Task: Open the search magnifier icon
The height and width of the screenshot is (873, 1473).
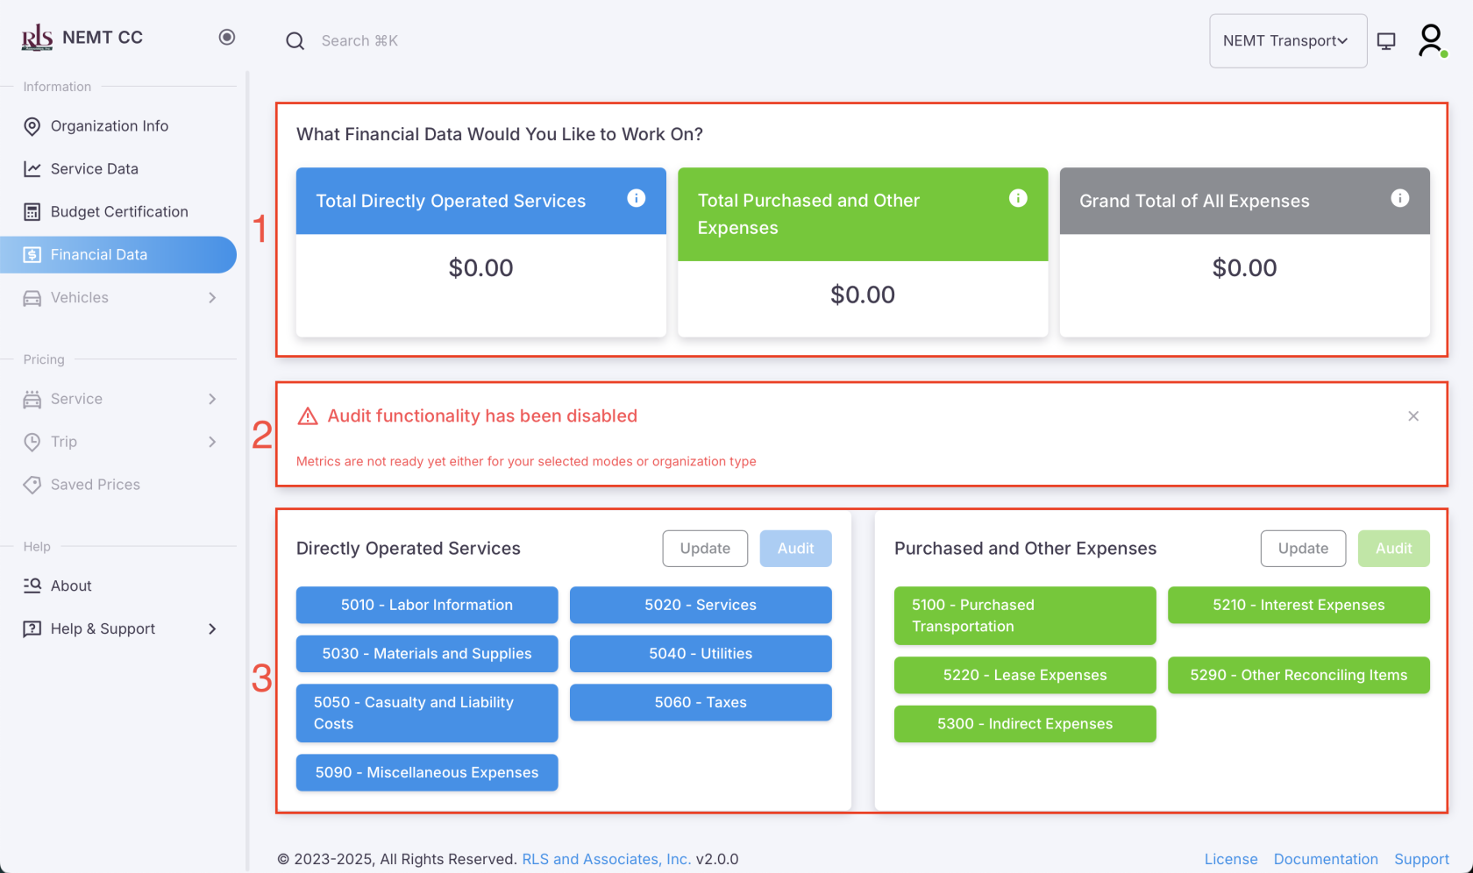Action: [295, 40]
